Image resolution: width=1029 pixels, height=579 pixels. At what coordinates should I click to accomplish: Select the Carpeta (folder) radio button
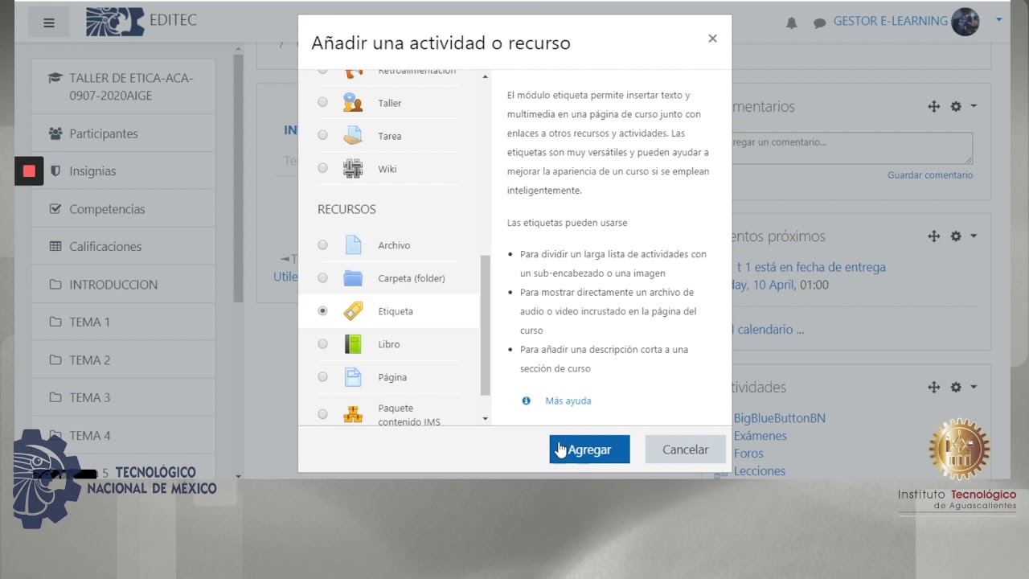coord(322,277)
